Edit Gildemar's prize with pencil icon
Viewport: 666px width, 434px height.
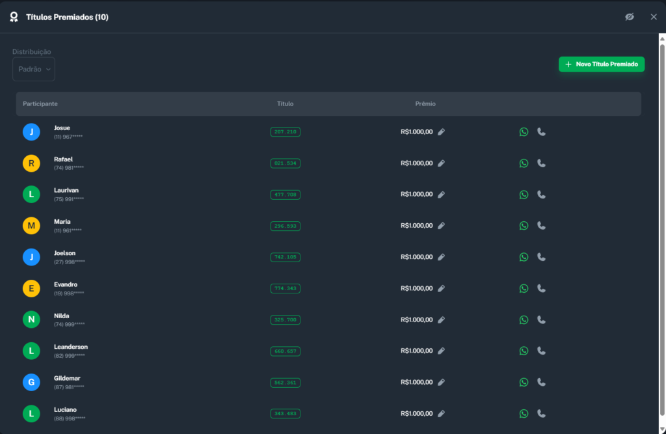(441, 382)
